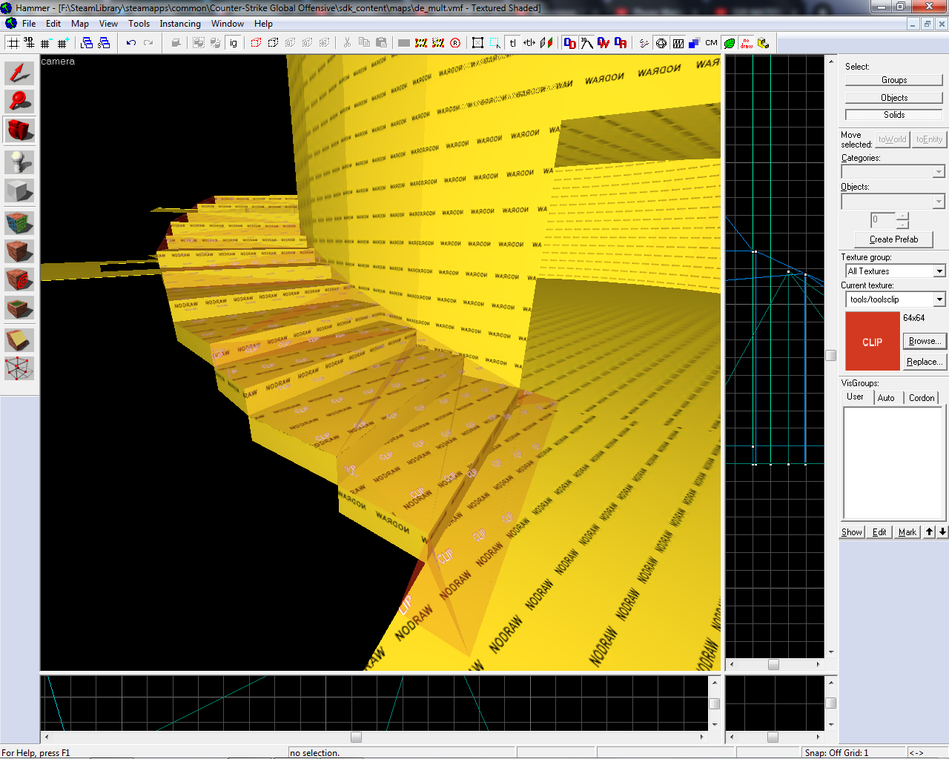Image resolution: width=949 pixels, height=759 pixels.
Task: Click the red dashed Hide Selected icon
Action: [256, 43]
